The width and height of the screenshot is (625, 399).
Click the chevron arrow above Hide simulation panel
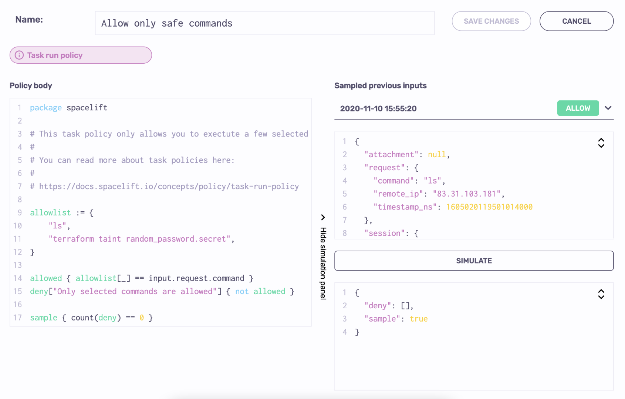coord(323,217)
